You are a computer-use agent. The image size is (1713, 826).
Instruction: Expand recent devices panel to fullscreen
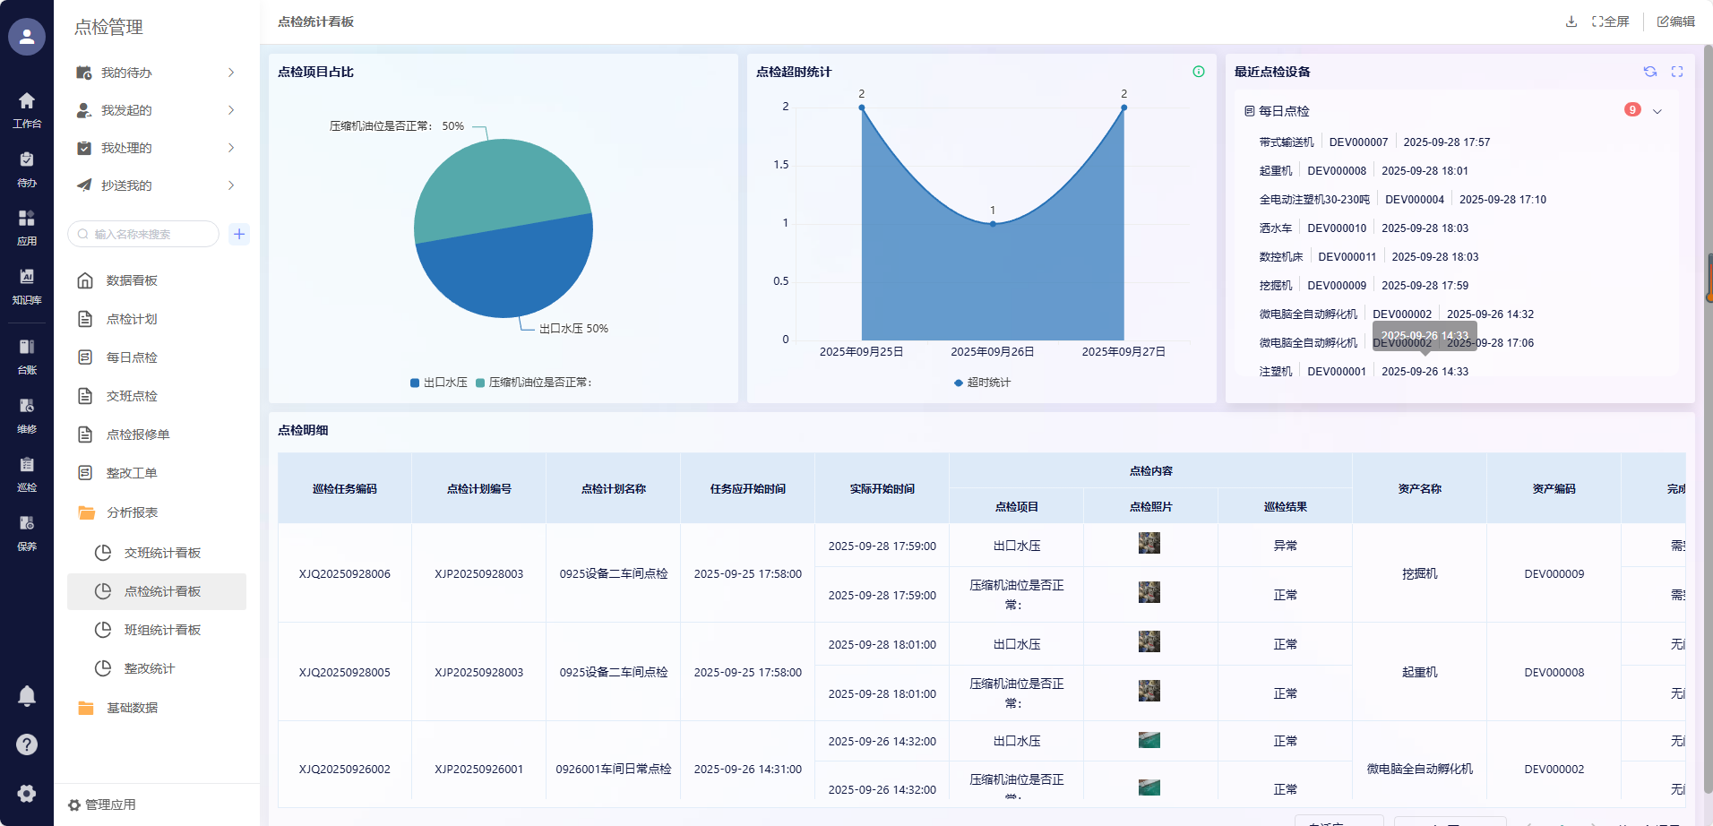1677,72
